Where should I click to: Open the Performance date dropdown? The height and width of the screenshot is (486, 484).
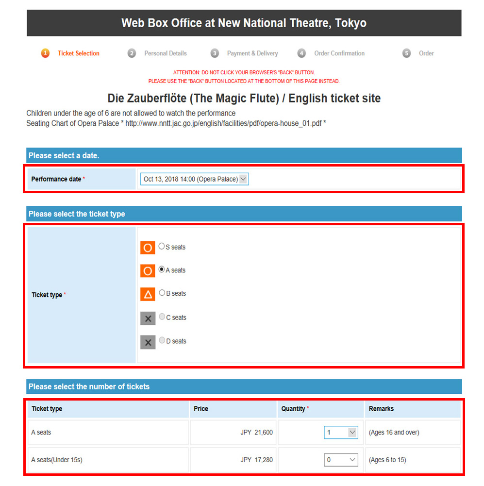194,179
